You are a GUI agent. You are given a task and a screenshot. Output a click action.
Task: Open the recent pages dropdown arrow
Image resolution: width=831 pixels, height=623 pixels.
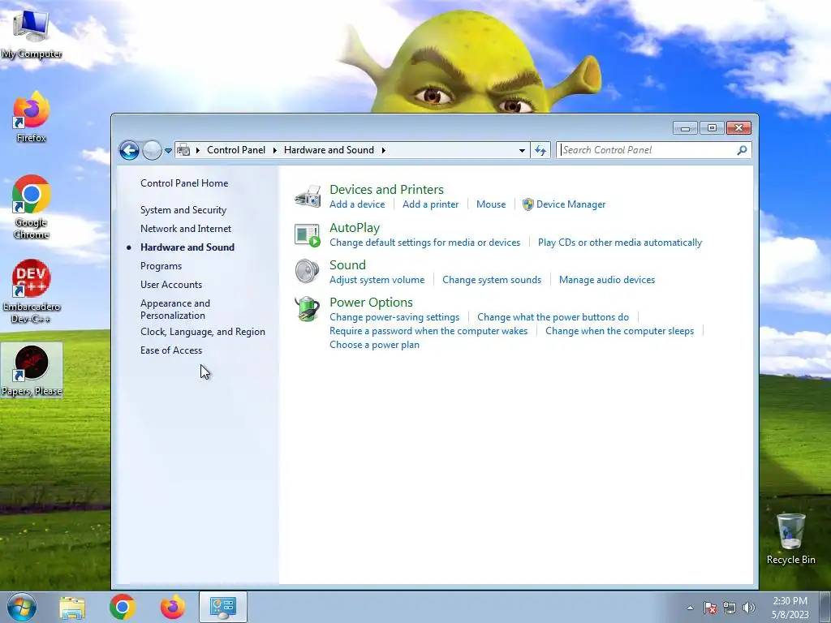tap(168, 150)
